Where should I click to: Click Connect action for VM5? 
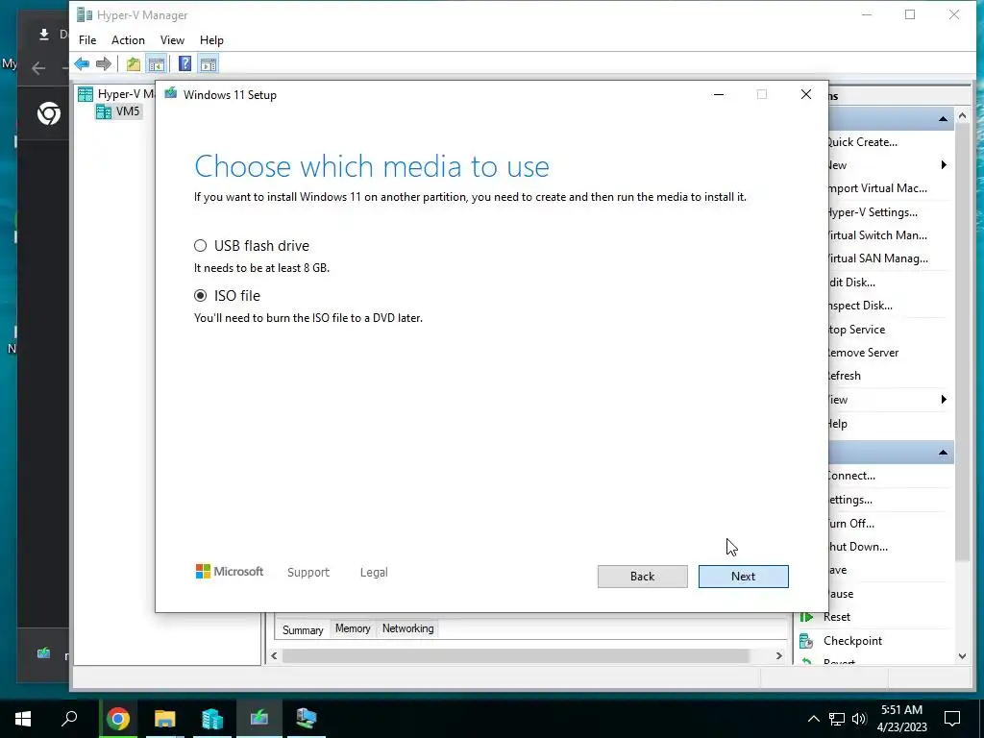851,476
